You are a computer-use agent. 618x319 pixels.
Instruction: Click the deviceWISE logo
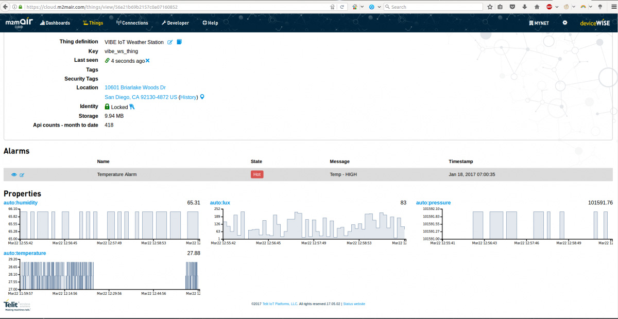[594, 23]
